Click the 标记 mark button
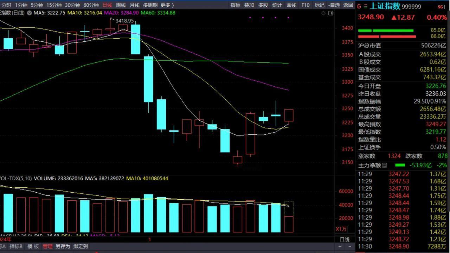Image resolution: width=450 pixels, height=253 pixels. (x=320, y=5)
